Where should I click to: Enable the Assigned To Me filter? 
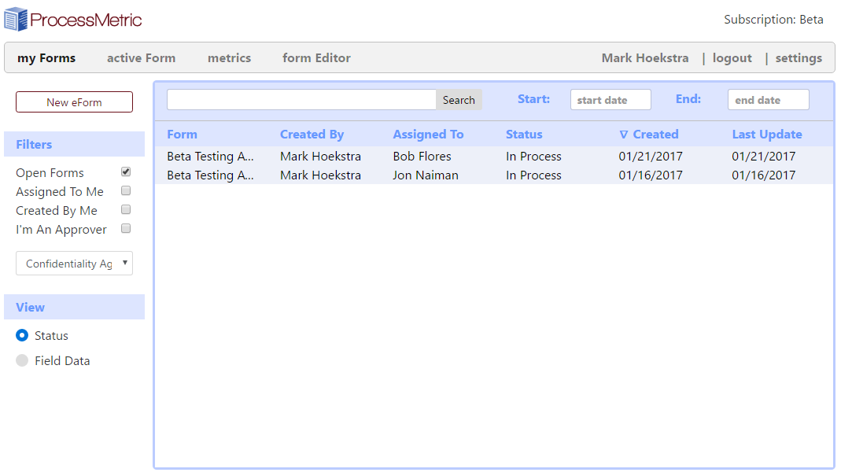[x=126, y=190]
